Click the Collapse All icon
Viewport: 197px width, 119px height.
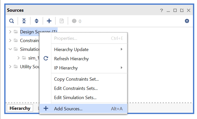click(24, 21)
